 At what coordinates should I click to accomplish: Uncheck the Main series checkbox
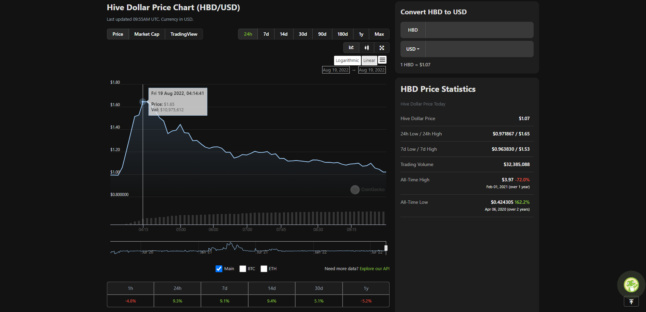click(219, 269)
